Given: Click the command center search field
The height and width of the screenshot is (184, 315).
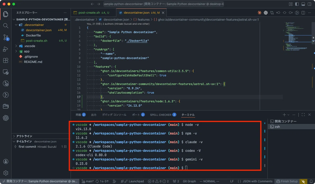Looking at the screenshot, I should (164, 4).
